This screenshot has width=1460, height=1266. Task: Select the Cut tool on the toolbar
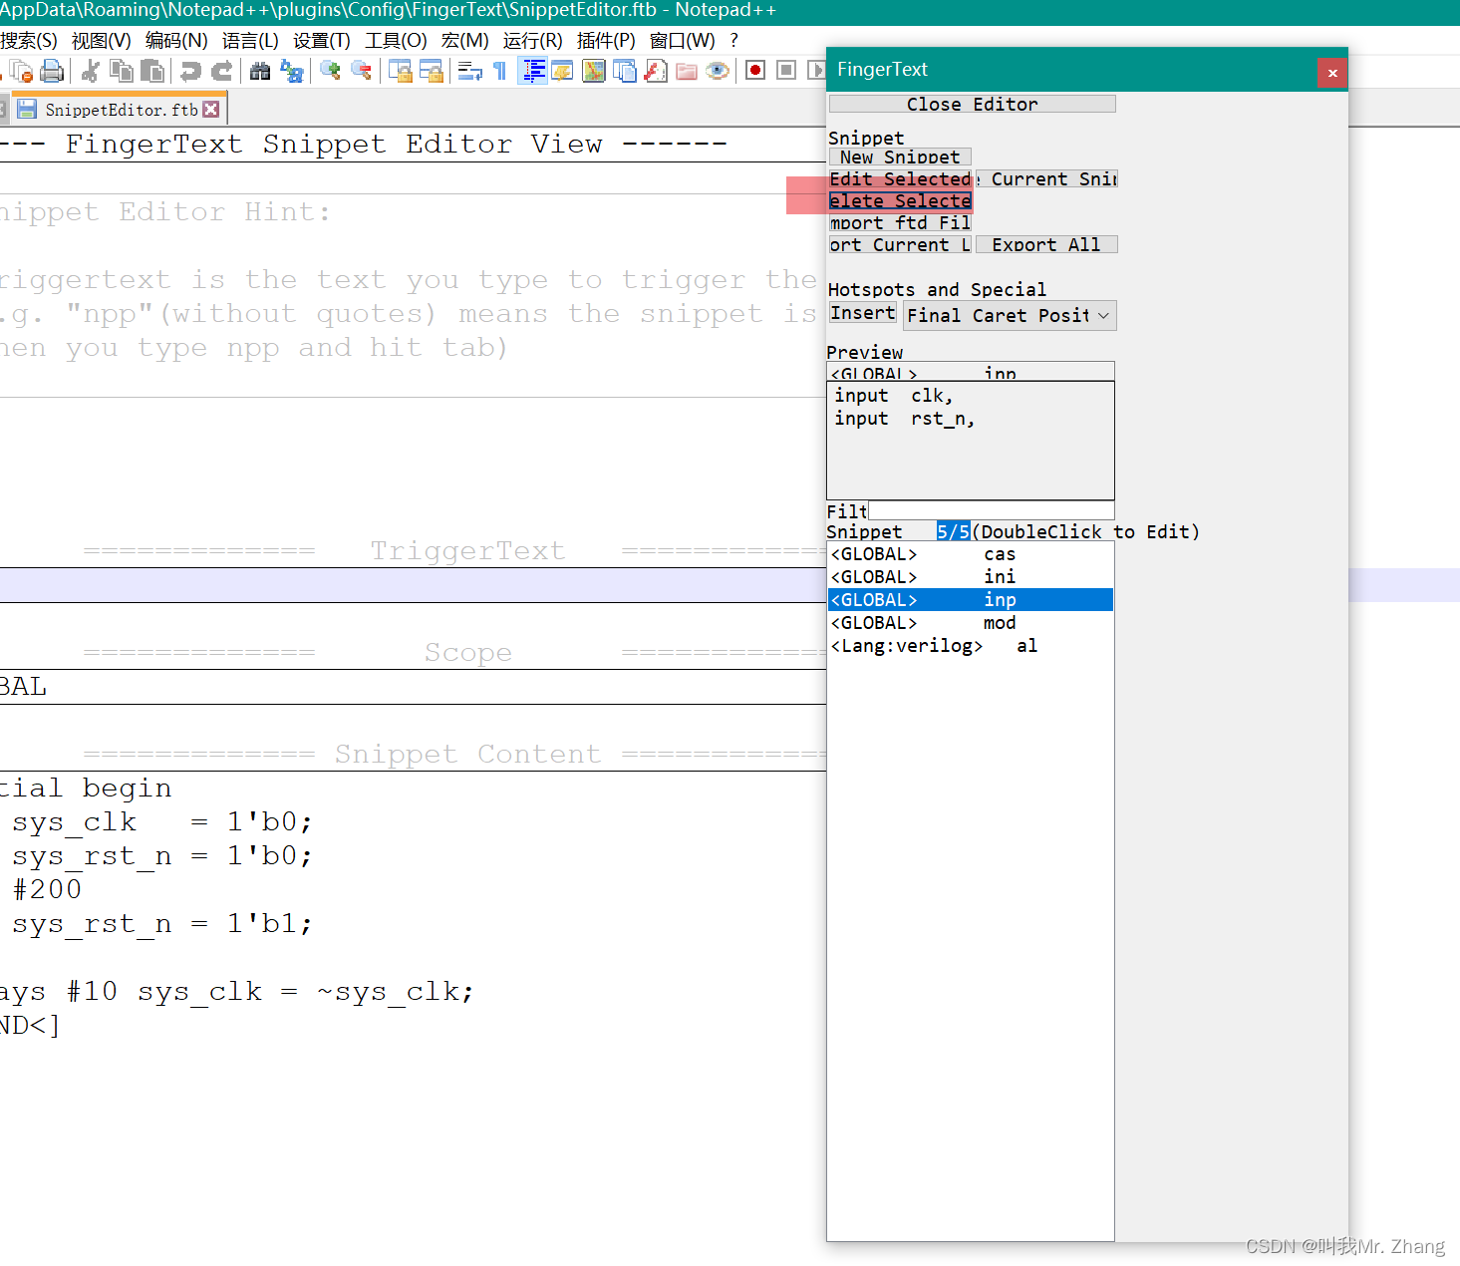(90, 71)
